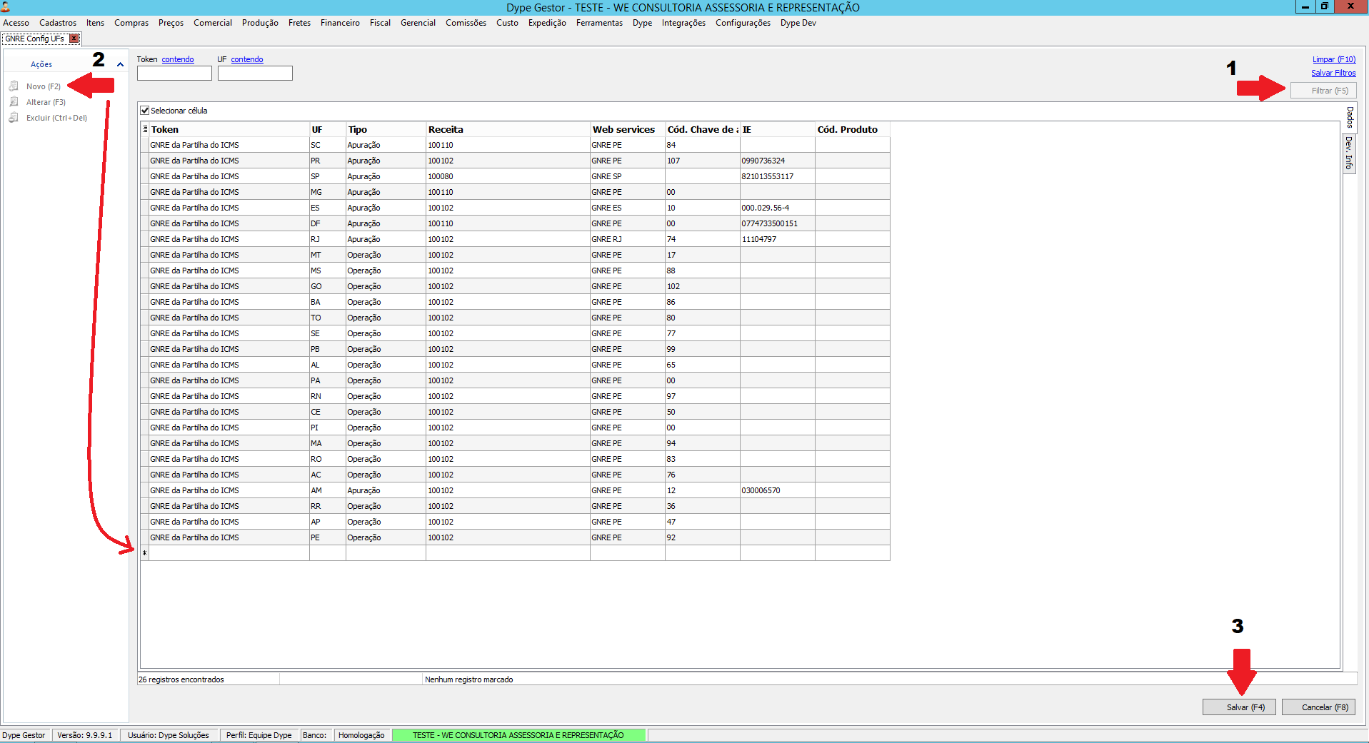Click the Excluir (Ctrl+Del) icon
This screenshot has width=1369, height=743.
click(14, 118)
